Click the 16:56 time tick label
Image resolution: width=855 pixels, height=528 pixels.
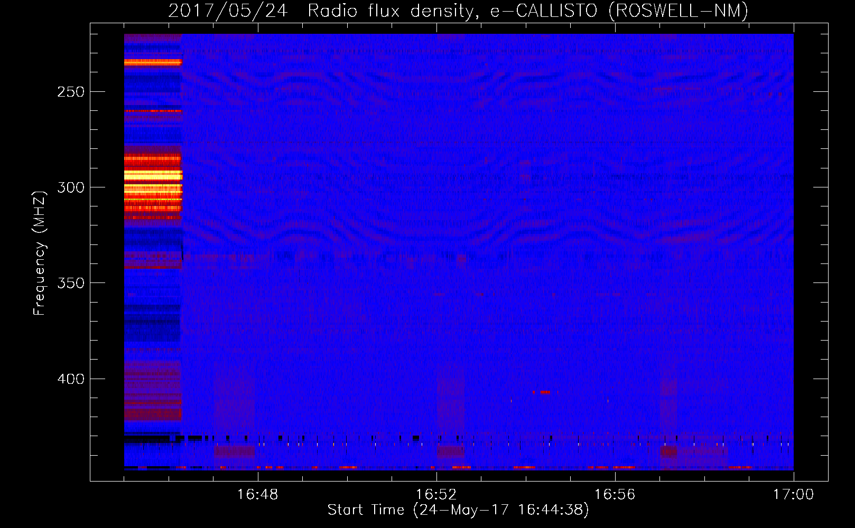(615, 495)
